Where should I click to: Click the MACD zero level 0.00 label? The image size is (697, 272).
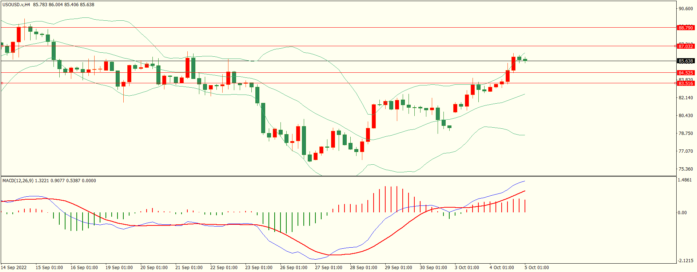click(682, 213)
